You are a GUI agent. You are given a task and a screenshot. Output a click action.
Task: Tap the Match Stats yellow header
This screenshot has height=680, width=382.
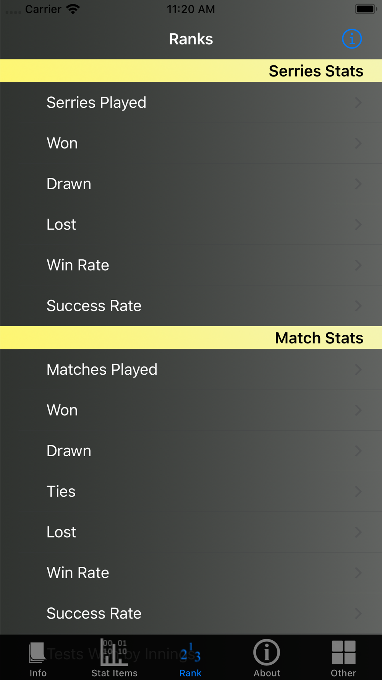tap(191, 338)
